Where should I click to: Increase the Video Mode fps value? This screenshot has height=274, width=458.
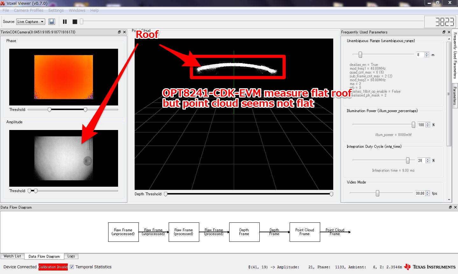[427, 192]
